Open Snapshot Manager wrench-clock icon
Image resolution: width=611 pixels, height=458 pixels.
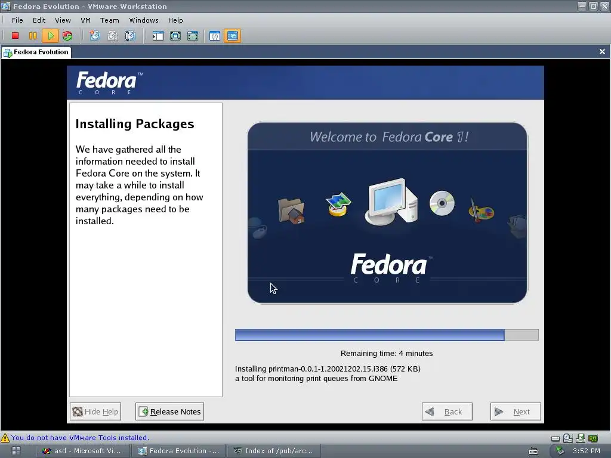[x=129, y=36]
